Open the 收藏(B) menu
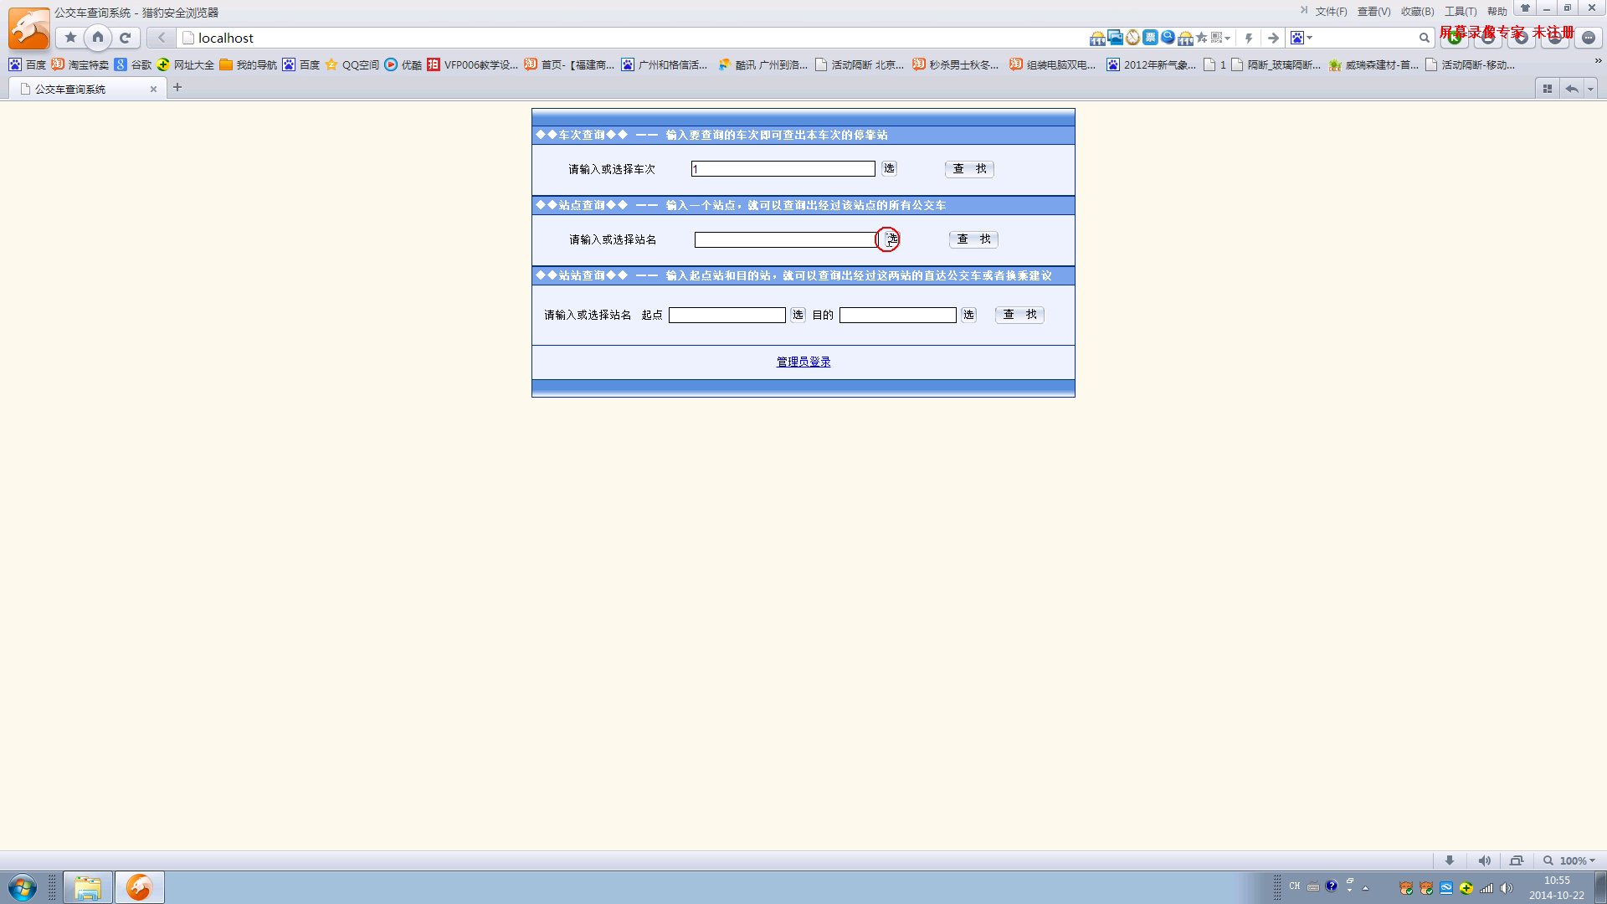The height and width of the screenshot is (904, 1607). coord(1417,12)
